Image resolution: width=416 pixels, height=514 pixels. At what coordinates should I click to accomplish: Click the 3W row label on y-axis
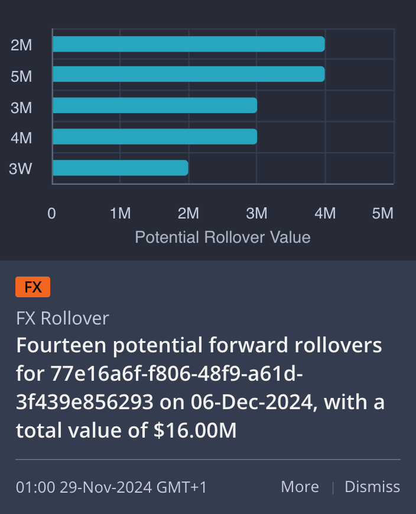coord(20,169)
